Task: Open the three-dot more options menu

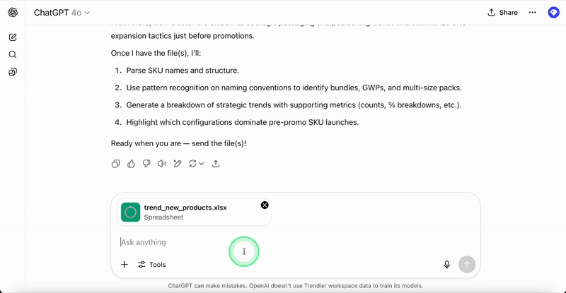Action: [533, 13]
